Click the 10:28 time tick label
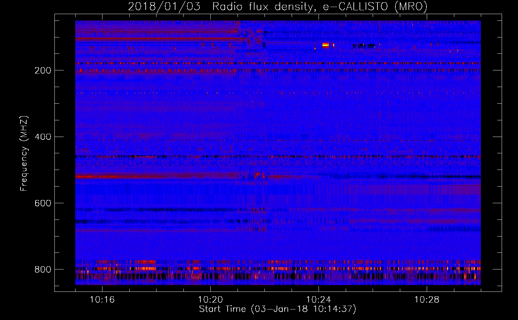The width and height of the screenshot is (518, 320). (x=427, y=300)
